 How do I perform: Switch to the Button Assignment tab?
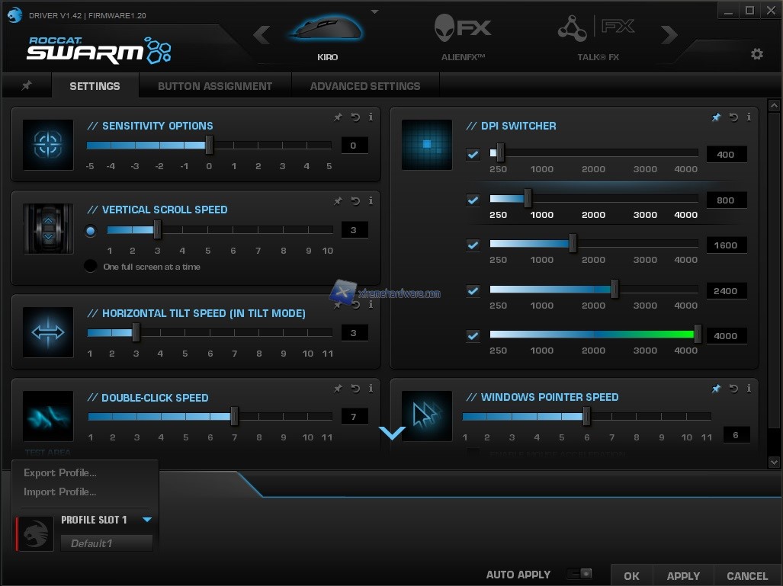coord(215,86)
